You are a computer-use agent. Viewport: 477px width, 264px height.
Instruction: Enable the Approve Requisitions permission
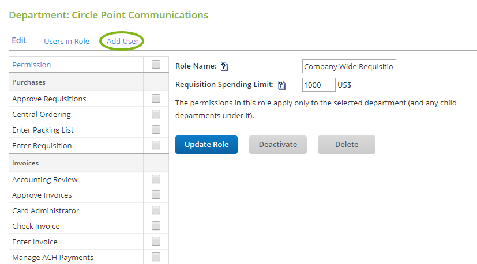[156, 99]
